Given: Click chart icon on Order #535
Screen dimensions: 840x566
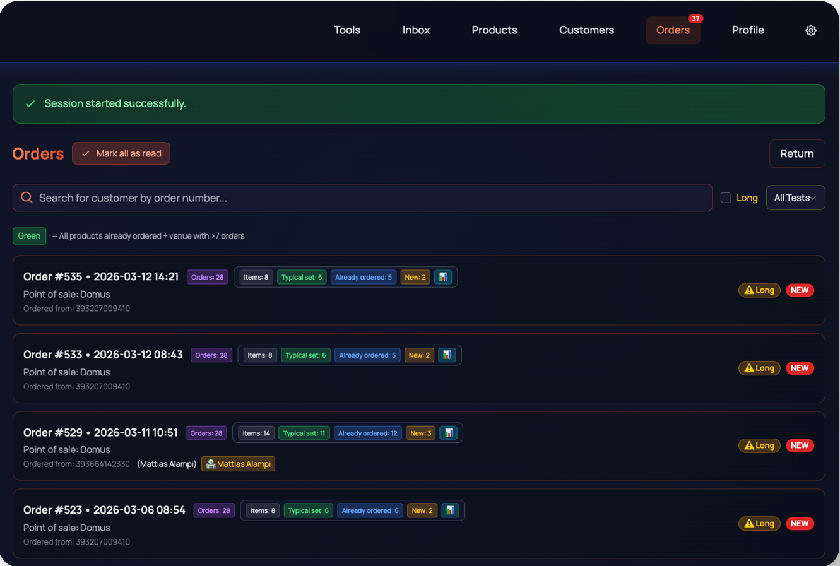Looking at the screenshot, I should (x=443, y=277).
